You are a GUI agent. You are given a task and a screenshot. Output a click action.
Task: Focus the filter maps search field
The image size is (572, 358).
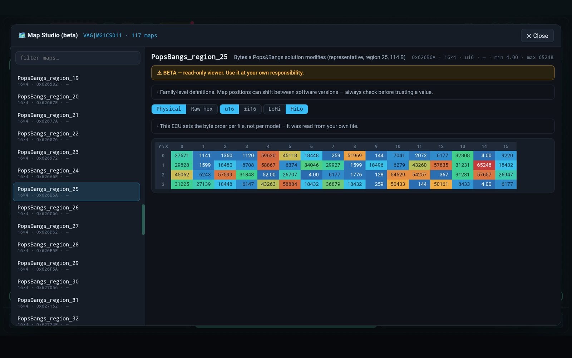pyautogui.click(x=78, y=58)
